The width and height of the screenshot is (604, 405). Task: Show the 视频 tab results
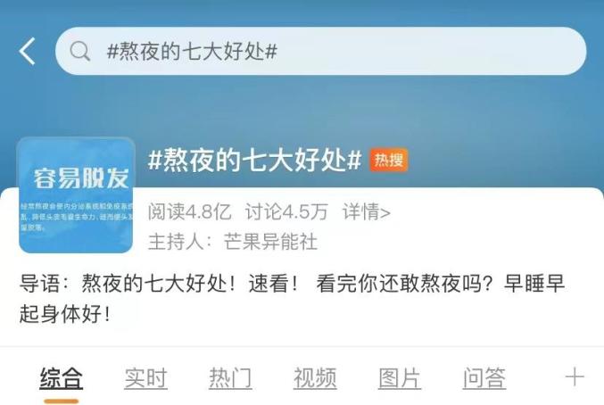(315, 378)
